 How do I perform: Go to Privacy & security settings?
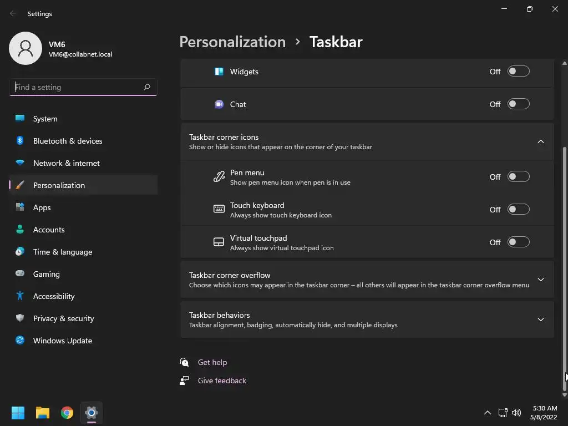pos(63,318)
